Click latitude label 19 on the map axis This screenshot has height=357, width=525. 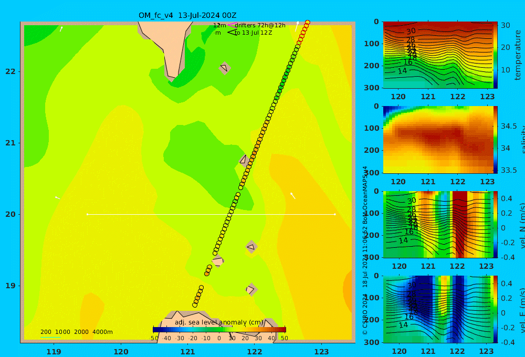click(x=10, y=286)
